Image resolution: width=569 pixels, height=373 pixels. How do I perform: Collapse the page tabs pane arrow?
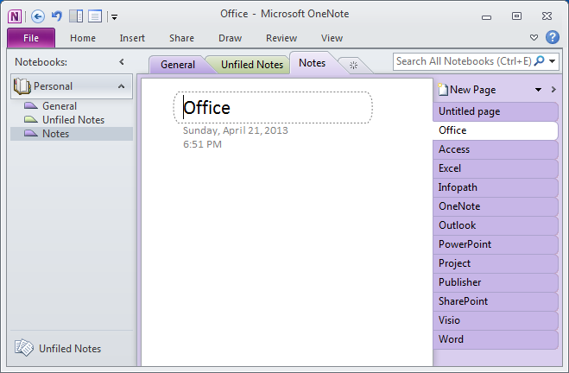click(x=553, y=89)
